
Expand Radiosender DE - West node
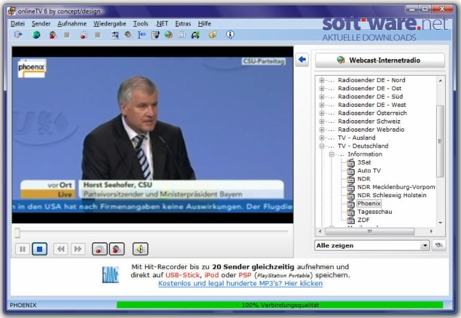pyautogui.click(x=322, y=105)
